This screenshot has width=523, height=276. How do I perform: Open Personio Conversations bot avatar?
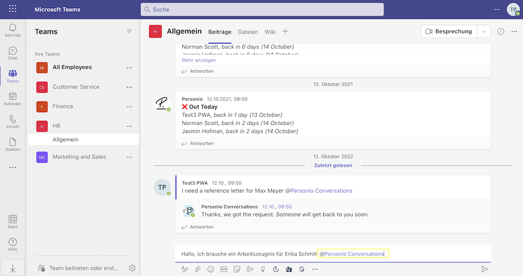pos(189,211)
